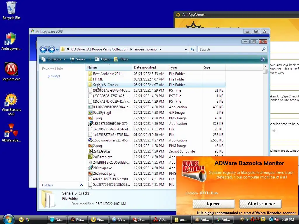
Task: Launch the VirusBlasters v5.0 desktop shortcut
Action: [11, 104]
